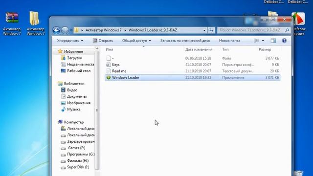This screenshot has width=313, height=176.
Task: Open view options dropdown arrow
Action: (263, 41)
